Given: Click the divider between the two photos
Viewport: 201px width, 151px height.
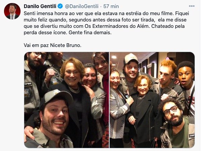Looking at the screenshot, I should pos(109,100).
